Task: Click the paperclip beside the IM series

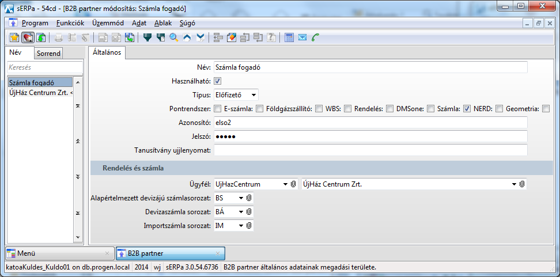Action: point(249,226)
